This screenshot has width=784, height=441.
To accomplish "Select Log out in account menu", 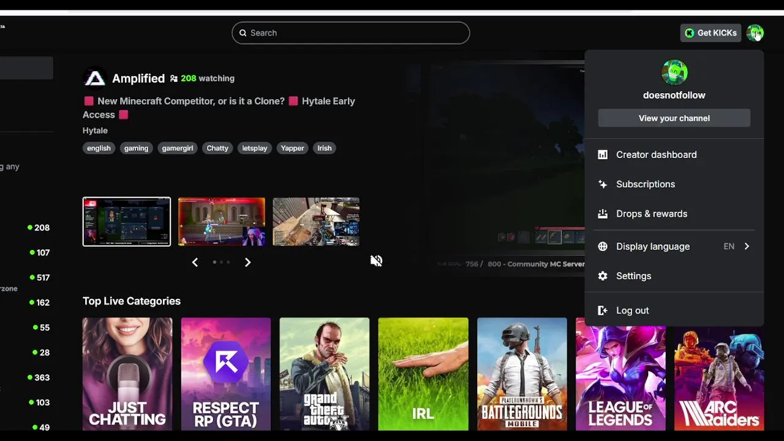I will tap(674, 311).
